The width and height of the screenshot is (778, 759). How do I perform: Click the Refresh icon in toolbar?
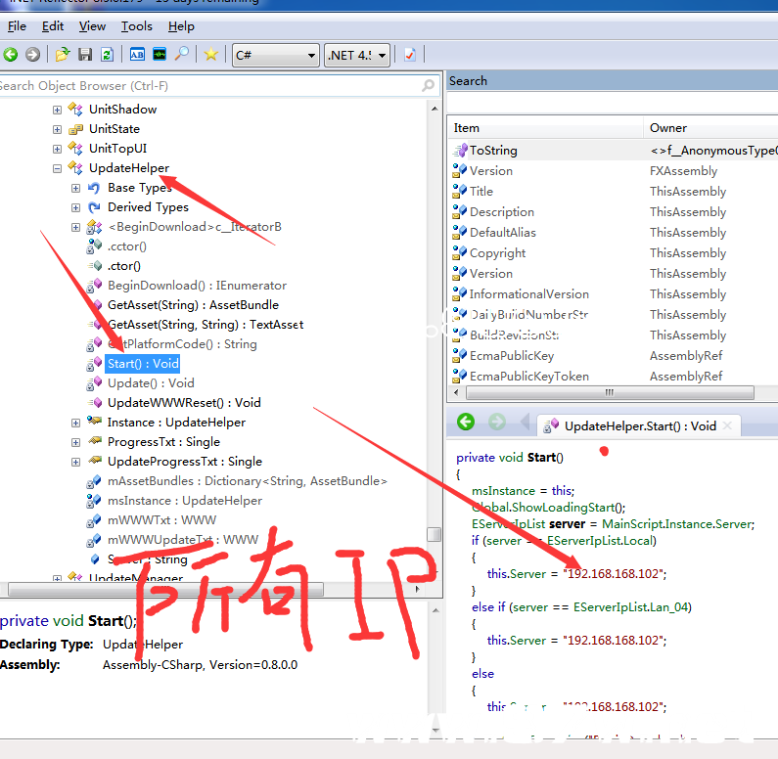pos(107,55)
